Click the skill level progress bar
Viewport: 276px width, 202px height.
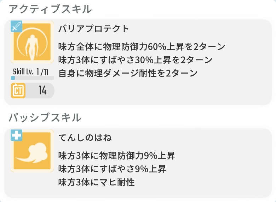[33, 78]
